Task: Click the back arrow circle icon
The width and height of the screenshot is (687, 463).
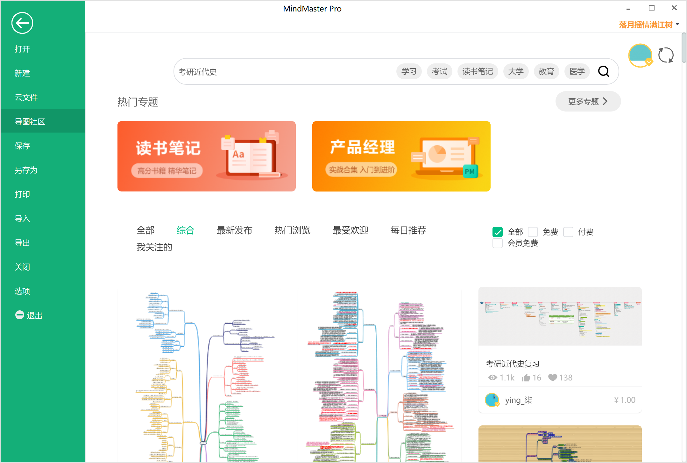Action: [22, 23]
